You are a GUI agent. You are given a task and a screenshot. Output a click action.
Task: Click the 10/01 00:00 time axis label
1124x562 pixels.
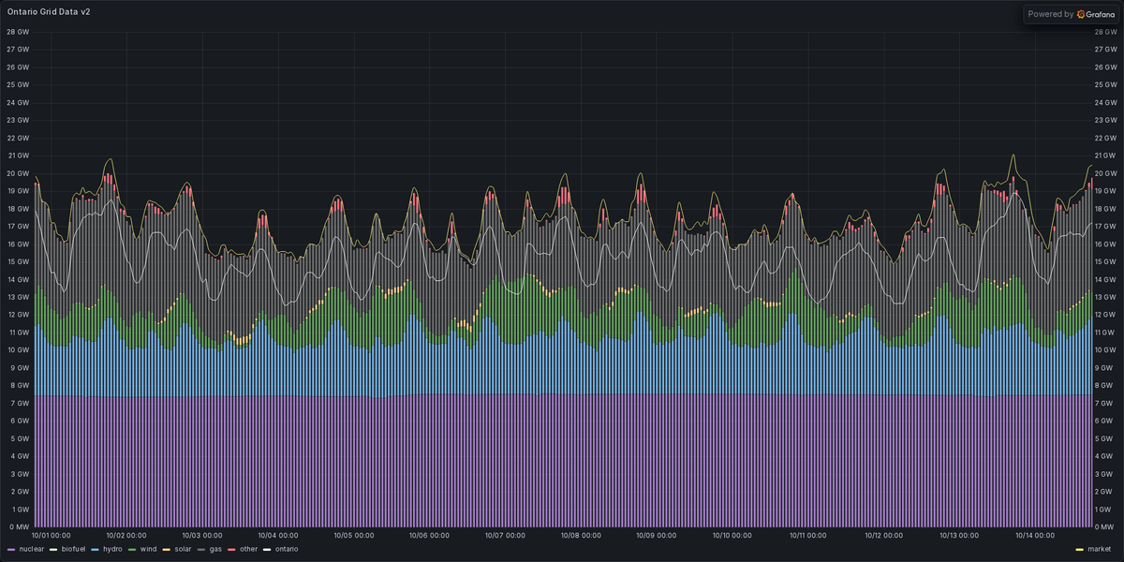coord(52,536)
